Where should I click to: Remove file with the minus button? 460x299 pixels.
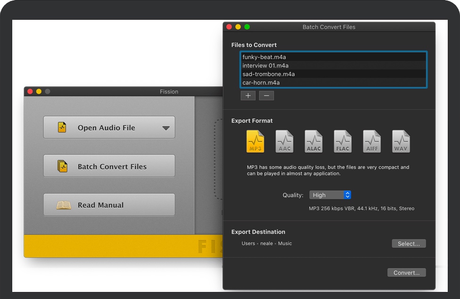click(x=266, y=96)
